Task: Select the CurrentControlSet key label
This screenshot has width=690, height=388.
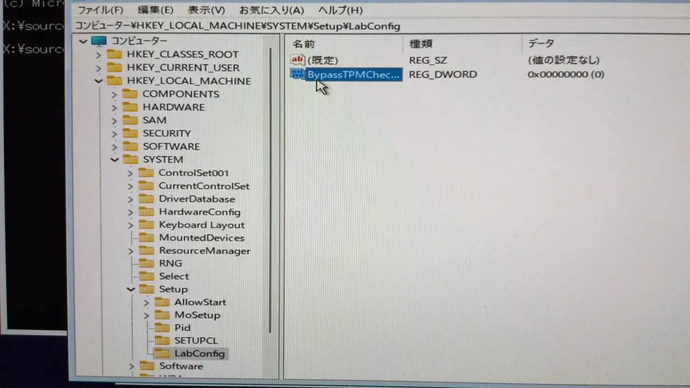Action: 204,186
